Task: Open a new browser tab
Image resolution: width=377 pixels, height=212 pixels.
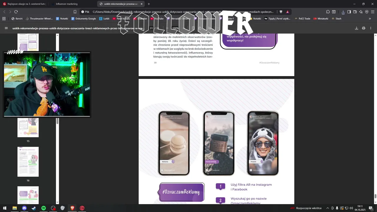Action: (x=149, y=4)
